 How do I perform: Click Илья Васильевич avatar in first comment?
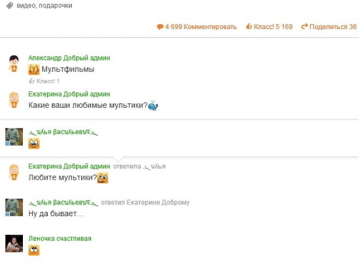click(14, 137)
